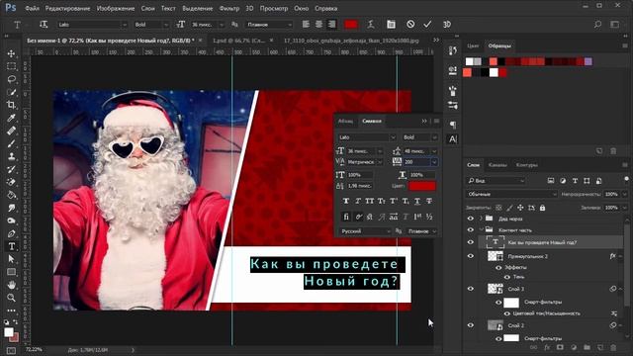Select the Move tool
Viewport: 633px width, 356px height.
[x=11, y=53]
